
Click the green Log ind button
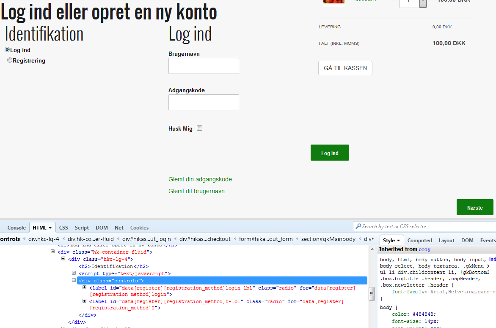(x=330, y=153)
